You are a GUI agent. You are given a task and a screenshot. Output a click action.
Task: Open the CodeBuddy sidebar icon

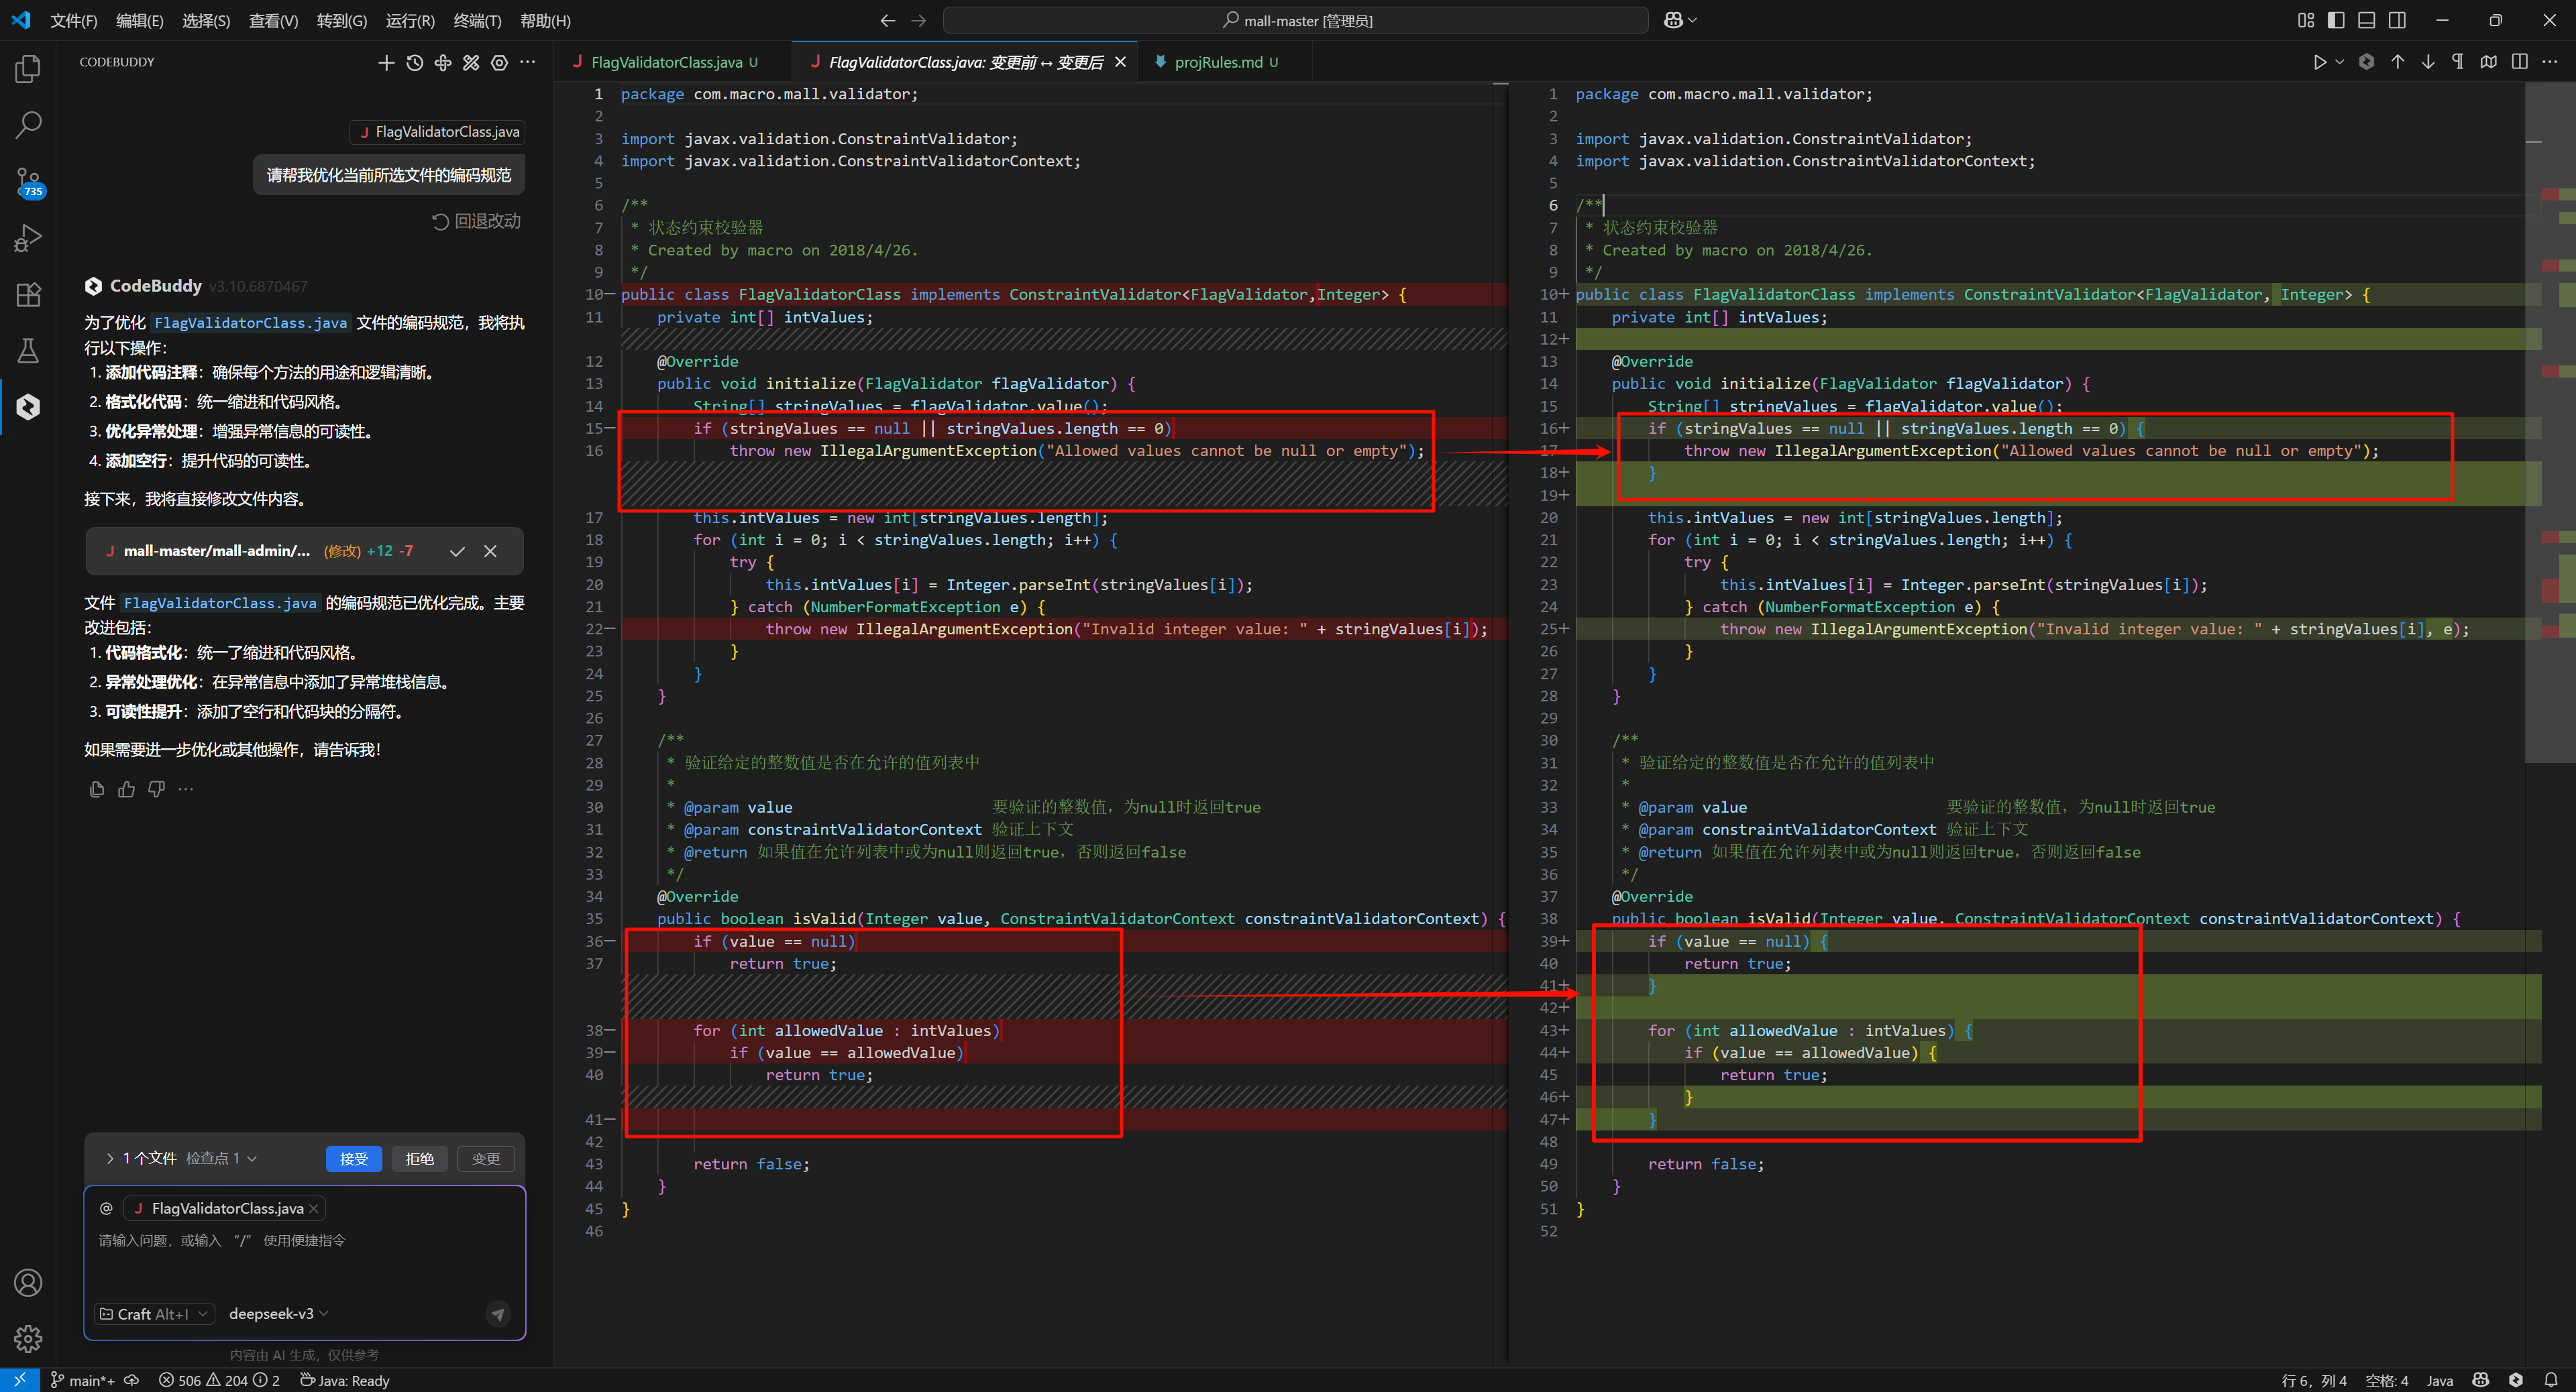(28, 407)
